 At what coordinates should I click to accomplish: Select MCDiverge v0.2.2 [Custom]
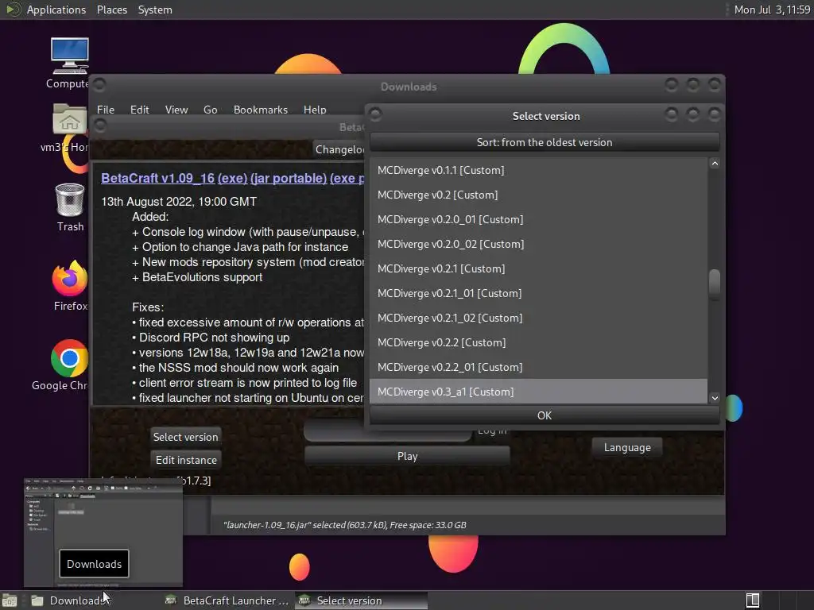(538, 342)
